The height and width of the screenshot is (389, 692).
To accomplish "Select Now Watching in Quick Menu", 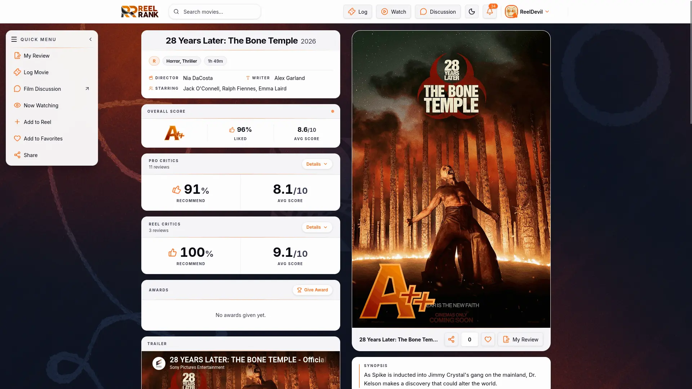I will pos(52,105).
